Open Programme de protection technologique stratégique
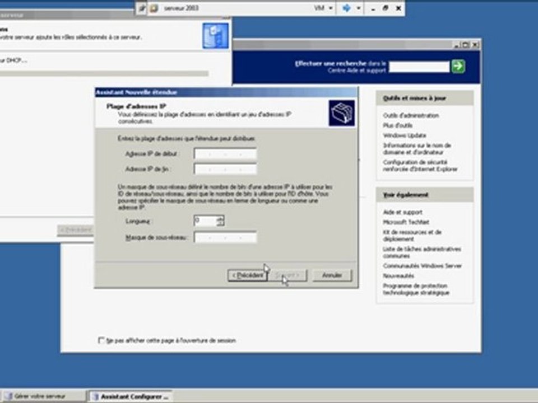This screenshot has width=538, height=403. [416, 289]
